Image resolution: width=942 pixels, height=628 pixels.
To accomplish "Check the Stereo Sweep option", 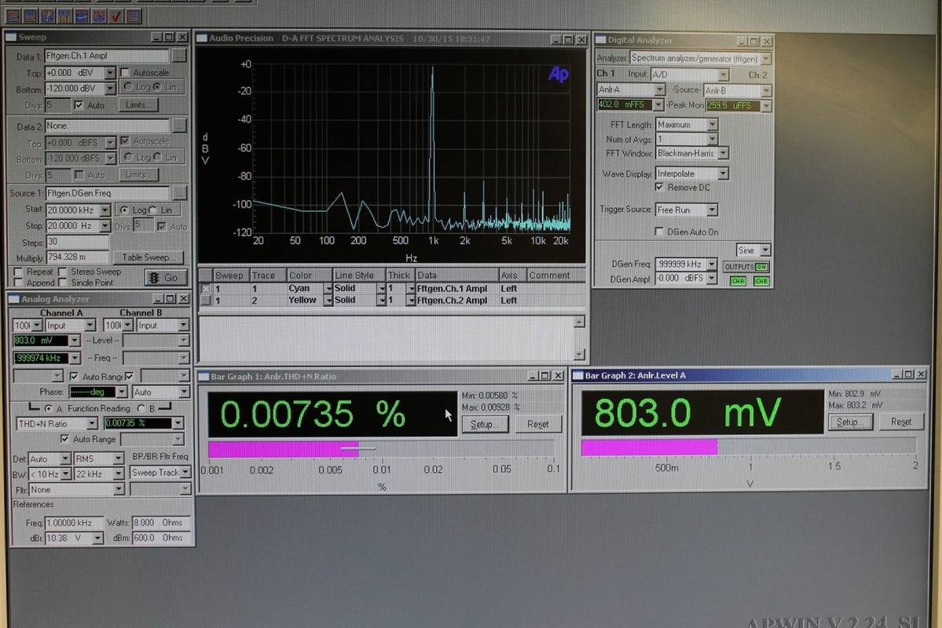I will click(x=63, y=272).
